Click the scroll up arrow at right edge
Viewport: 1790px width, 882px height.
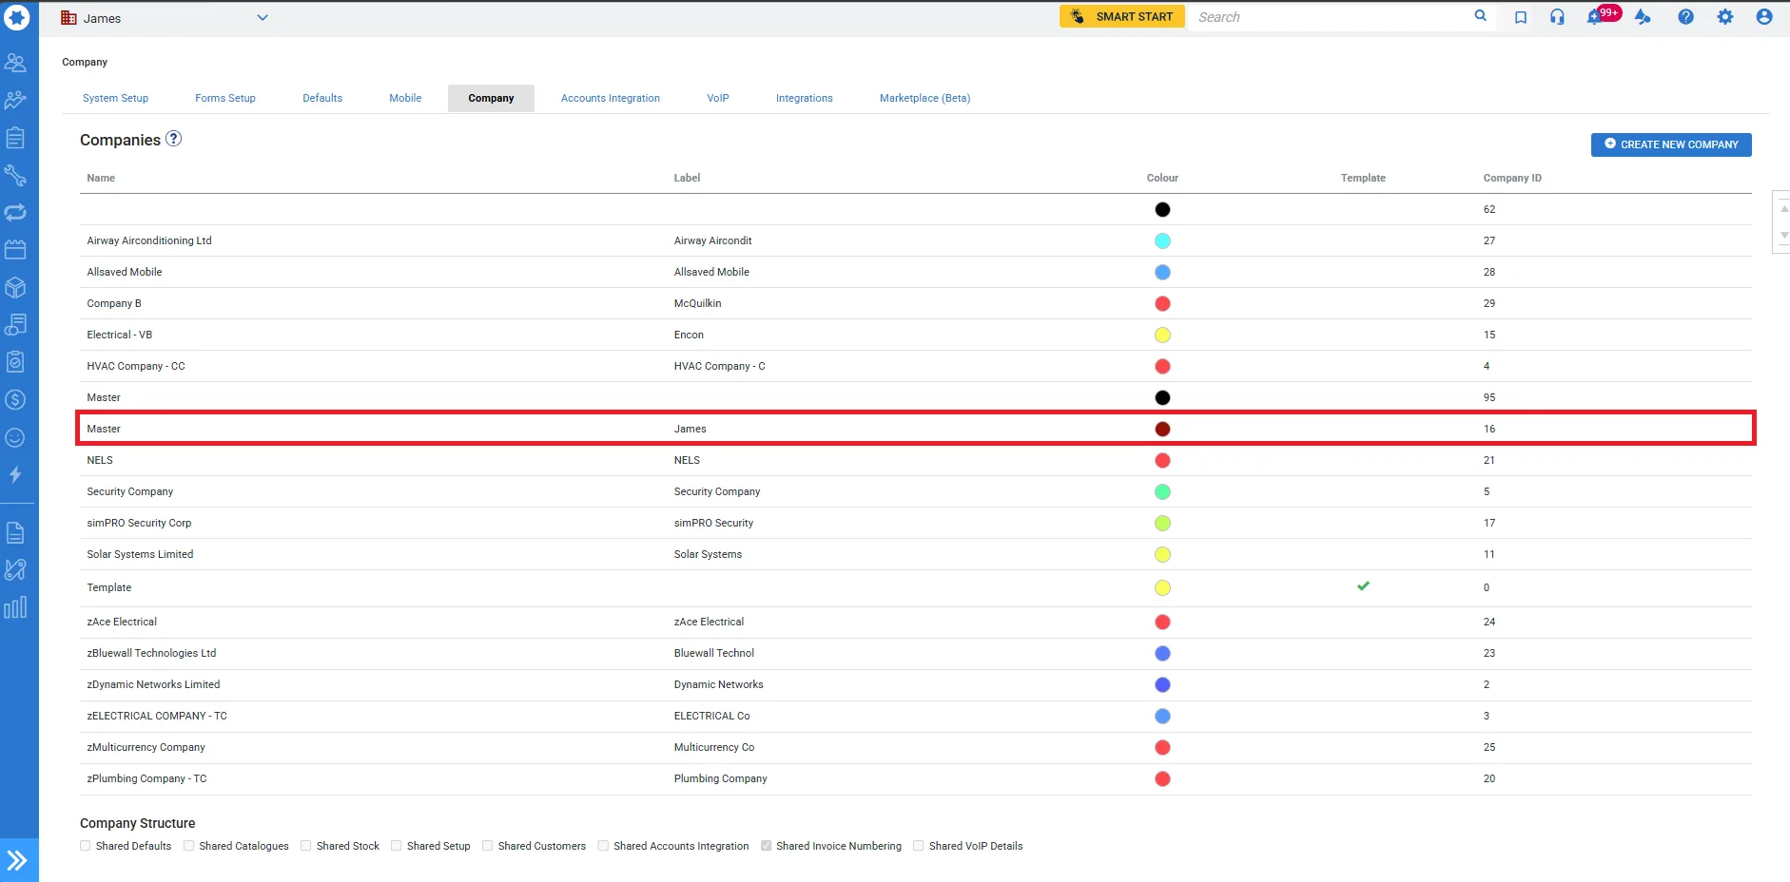[1783, 208]
